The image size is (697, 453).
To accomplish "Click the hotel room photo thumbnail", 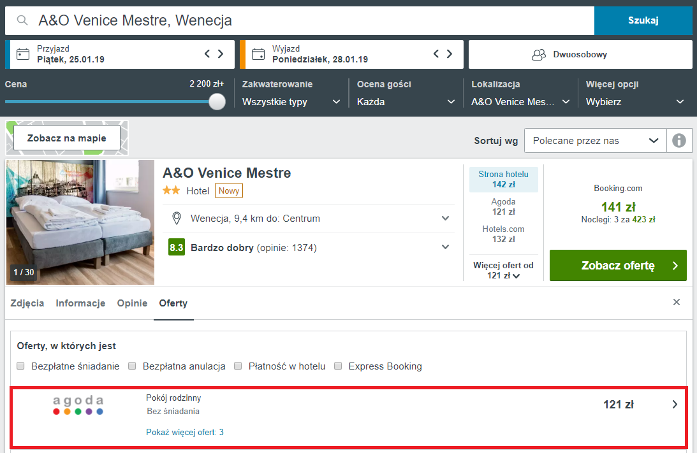I will pyautogui.click(x=80, y=222).
